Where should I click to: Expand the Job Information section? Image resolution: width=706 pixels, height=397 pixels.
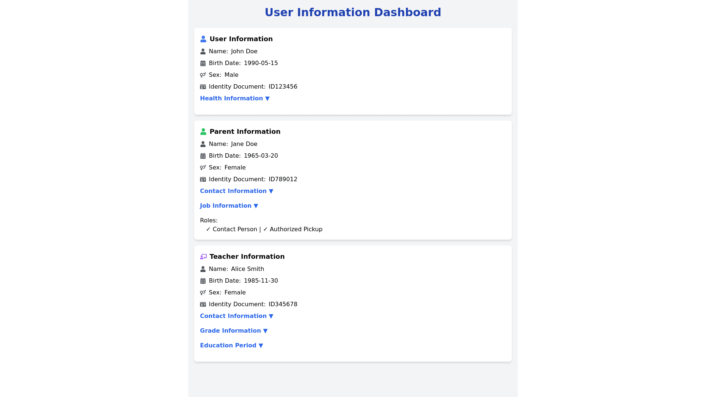coord(229,206)
